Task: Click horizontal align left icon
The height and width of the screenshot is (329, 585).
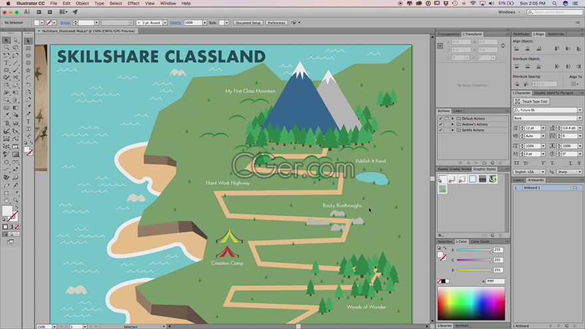Action: (517, 49)
